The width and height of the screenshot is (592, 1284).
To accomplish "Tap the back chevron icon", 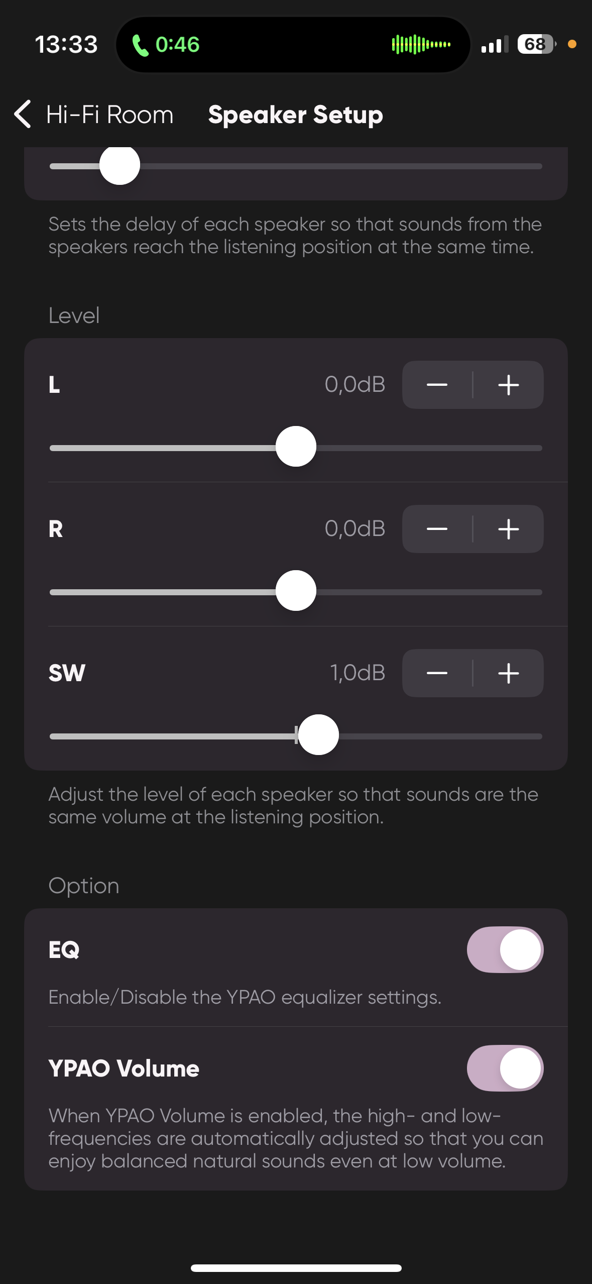I will point(23,114).
